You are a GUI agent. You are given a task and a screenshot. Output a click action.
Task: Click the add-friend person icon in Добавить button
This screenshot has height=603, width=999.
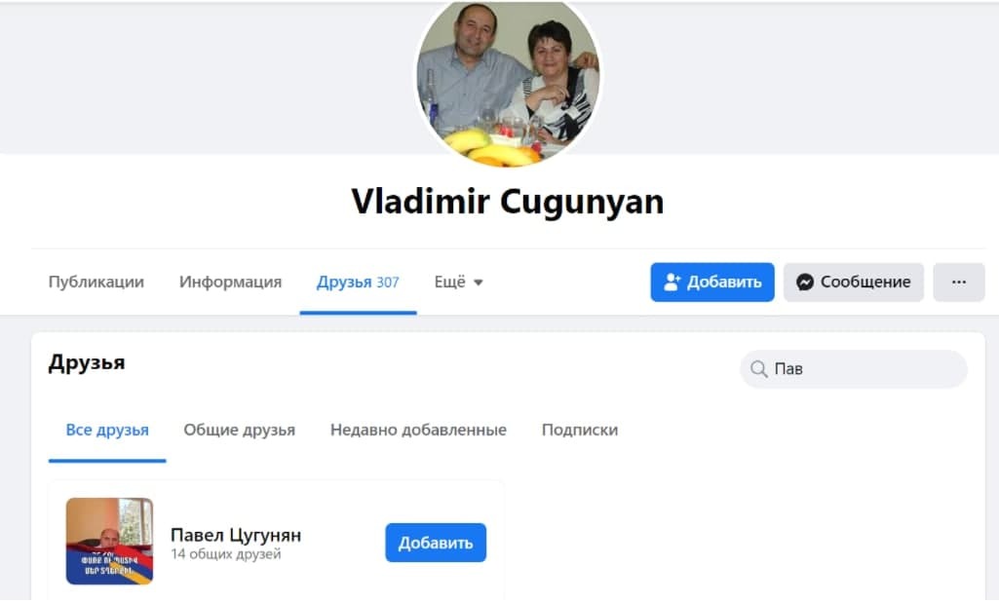[672, 283]
